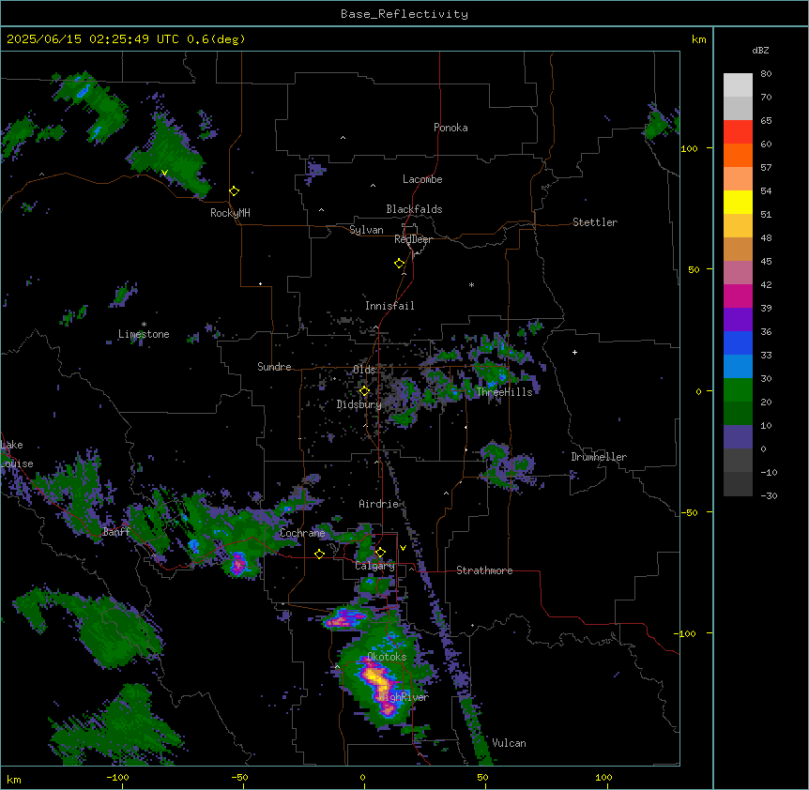This screenshot has height=790, width=809.
Task: Click the Okotoks town label
Action: [x=387, y=657]
